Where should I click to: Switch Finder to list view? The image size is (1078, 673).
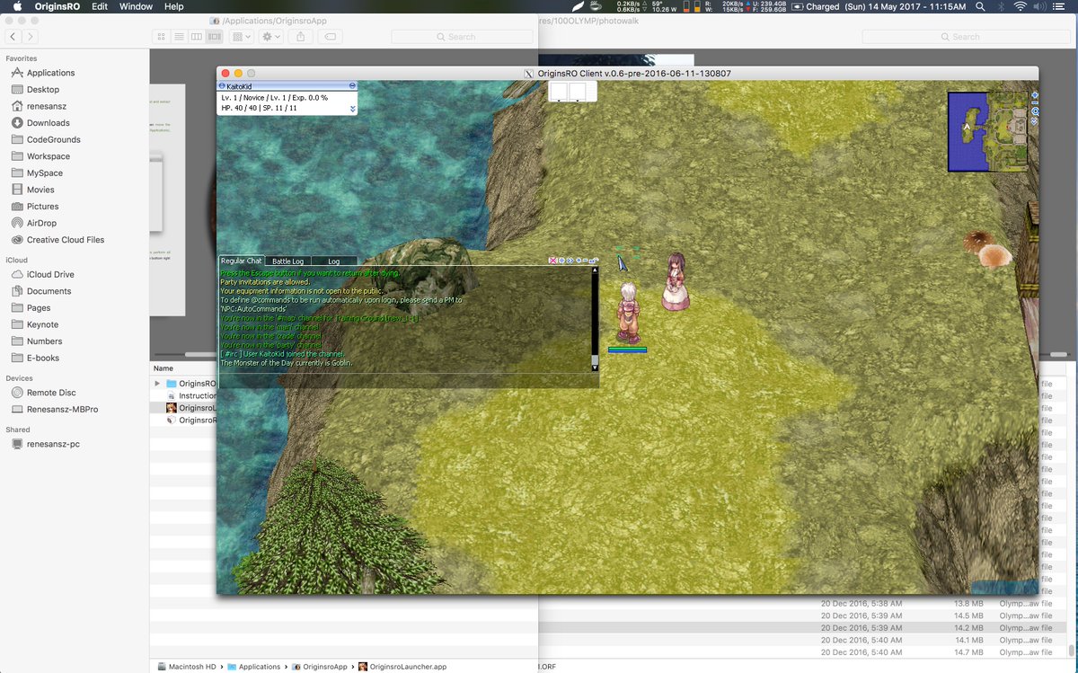179,37
